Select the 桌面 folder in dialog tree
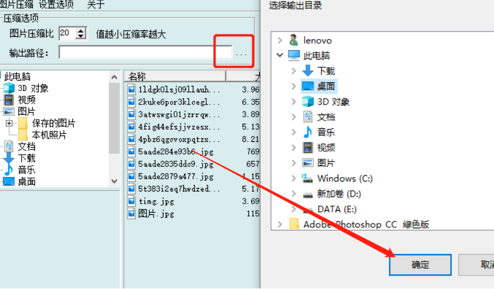Screen dimensions: 494x289 click(x=319, y=86)
